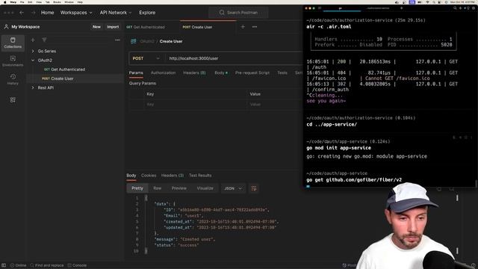Open the Explore page

tap(147, 13)
